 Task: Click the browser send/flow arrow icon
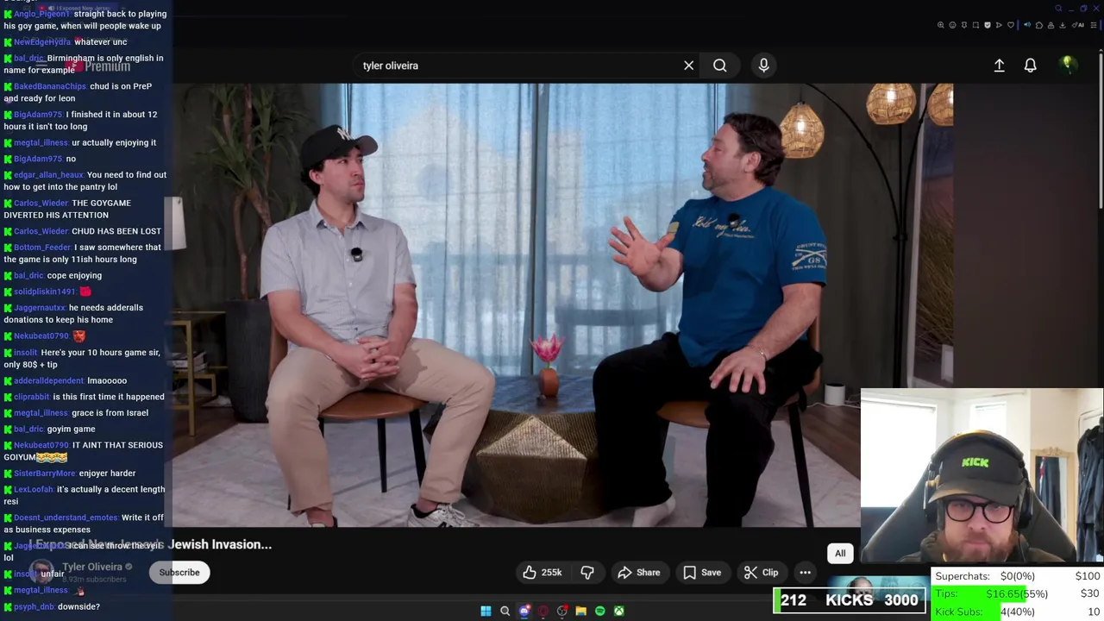[999, 25]
